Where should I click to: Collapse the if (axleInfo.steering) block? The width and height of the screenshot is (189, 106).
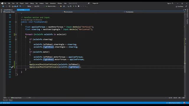[x=16, y=39]
